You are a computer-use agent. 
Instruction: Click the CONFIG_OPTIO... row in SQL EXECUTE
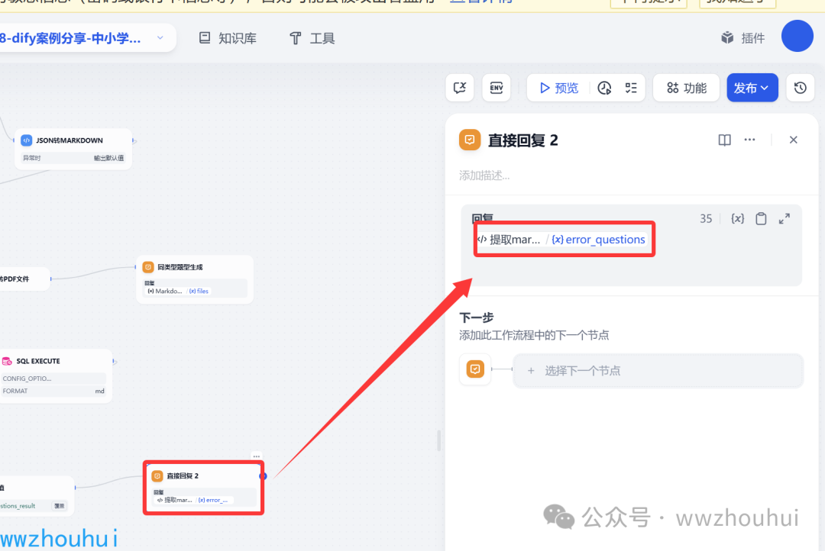pos(53,379)
